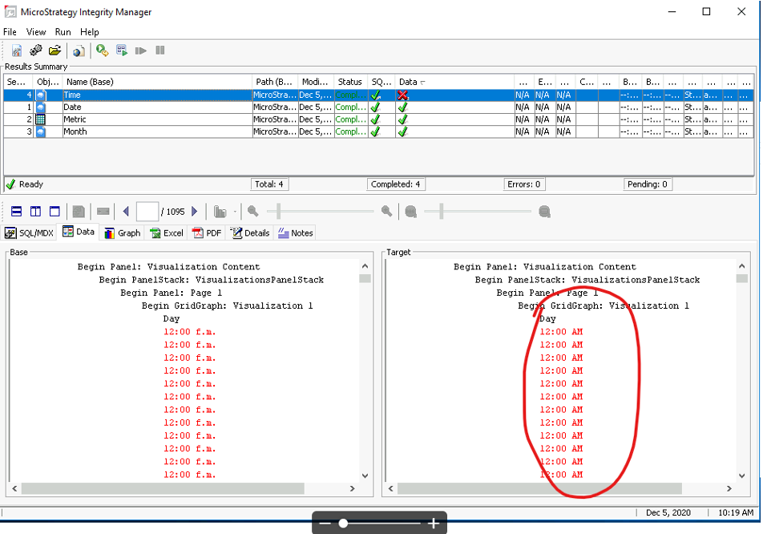Switch to the SQL/MDX tab
This screenshot has height=534, width=763.
(30, 233)
